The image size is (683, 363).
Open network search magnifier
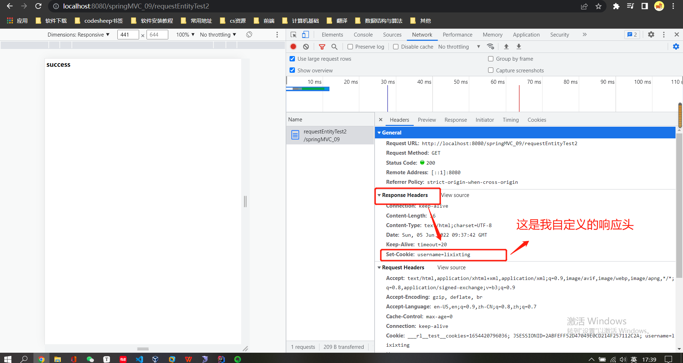[334, 46]
